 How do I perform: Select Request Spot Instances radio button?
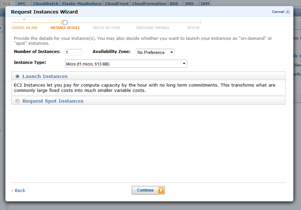click(x=17, y=101)
